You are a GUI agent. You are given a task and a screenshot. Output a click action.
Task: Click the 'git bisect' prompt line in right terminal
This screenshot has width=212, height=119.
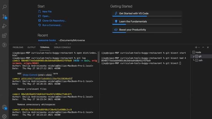point(141,63)
